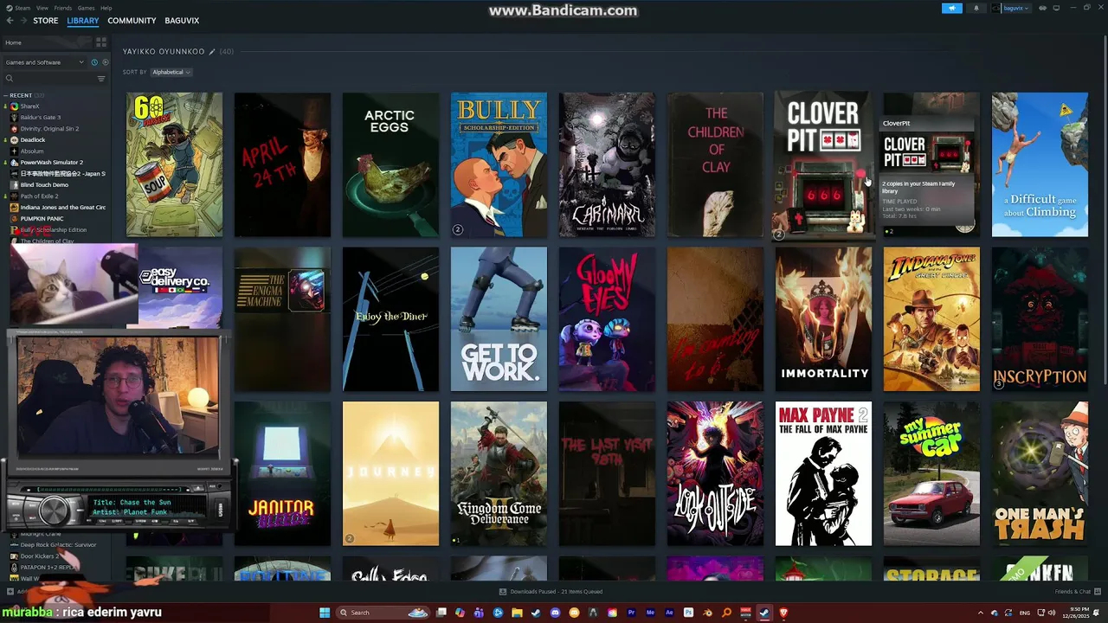Open After Effects from the taskbar
This screenshot has width=1108, height=623.
[x=669, y=613]
